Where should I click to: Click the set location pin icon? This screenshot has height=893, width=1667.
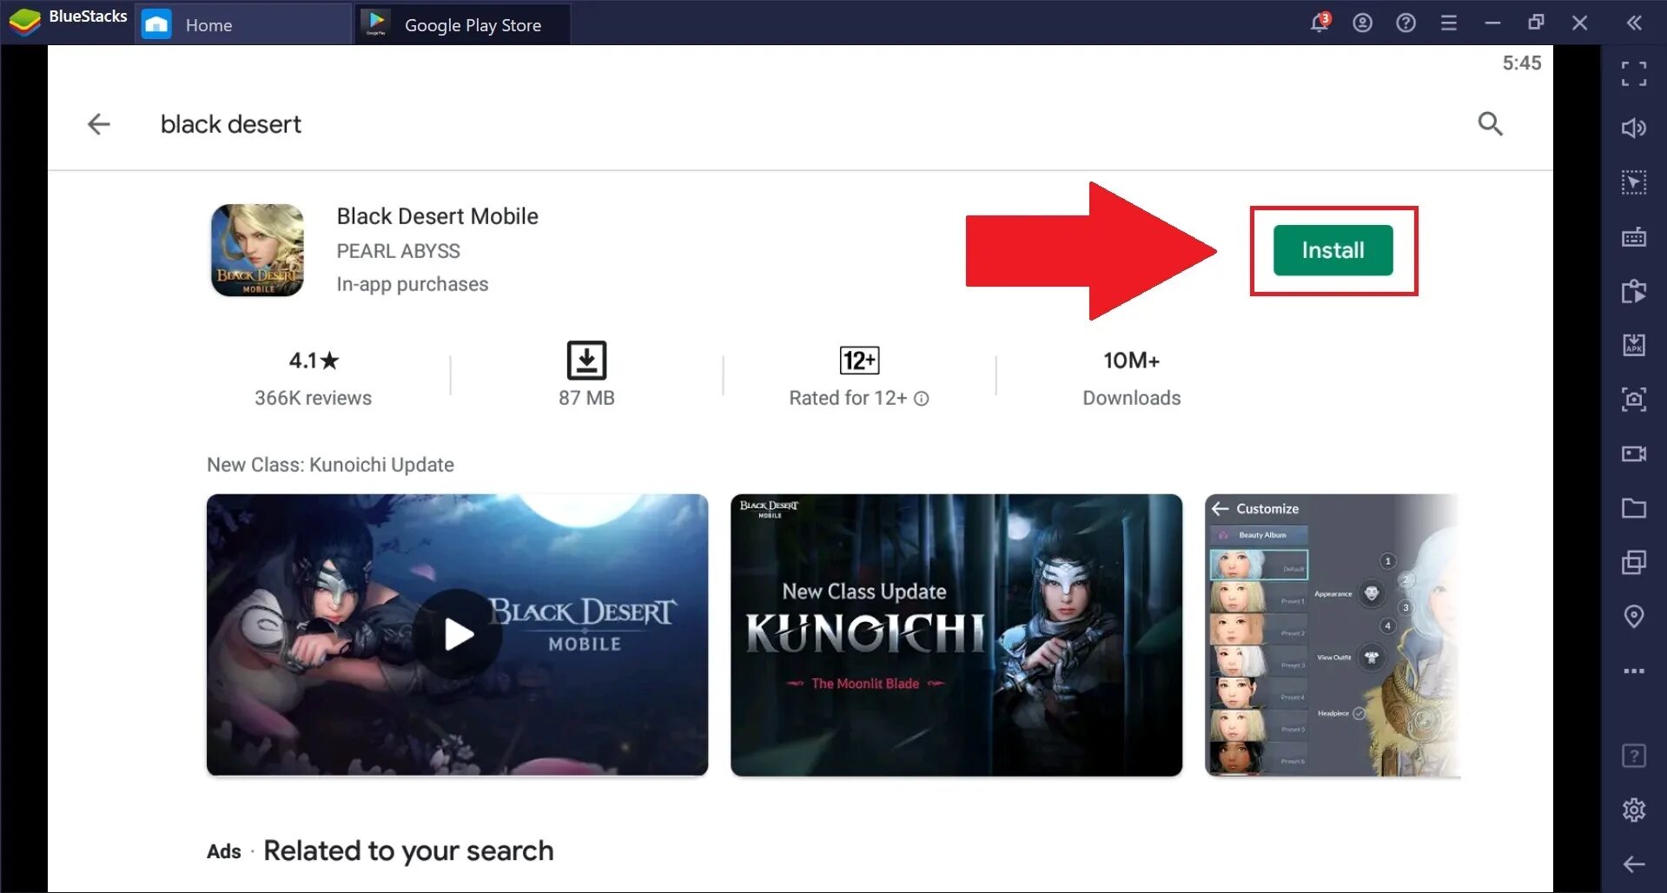pyautogui.click(x=1633, y=617)
